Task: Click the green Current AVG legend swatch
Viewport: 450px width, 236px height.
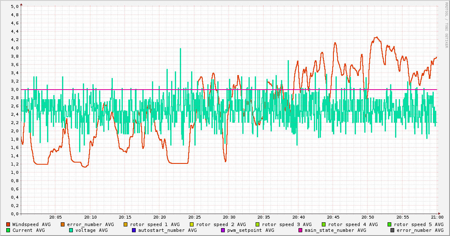Action: point(8,230)
